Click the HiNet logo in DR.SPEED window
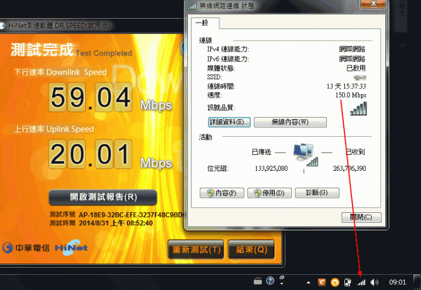 click(71, 247)
